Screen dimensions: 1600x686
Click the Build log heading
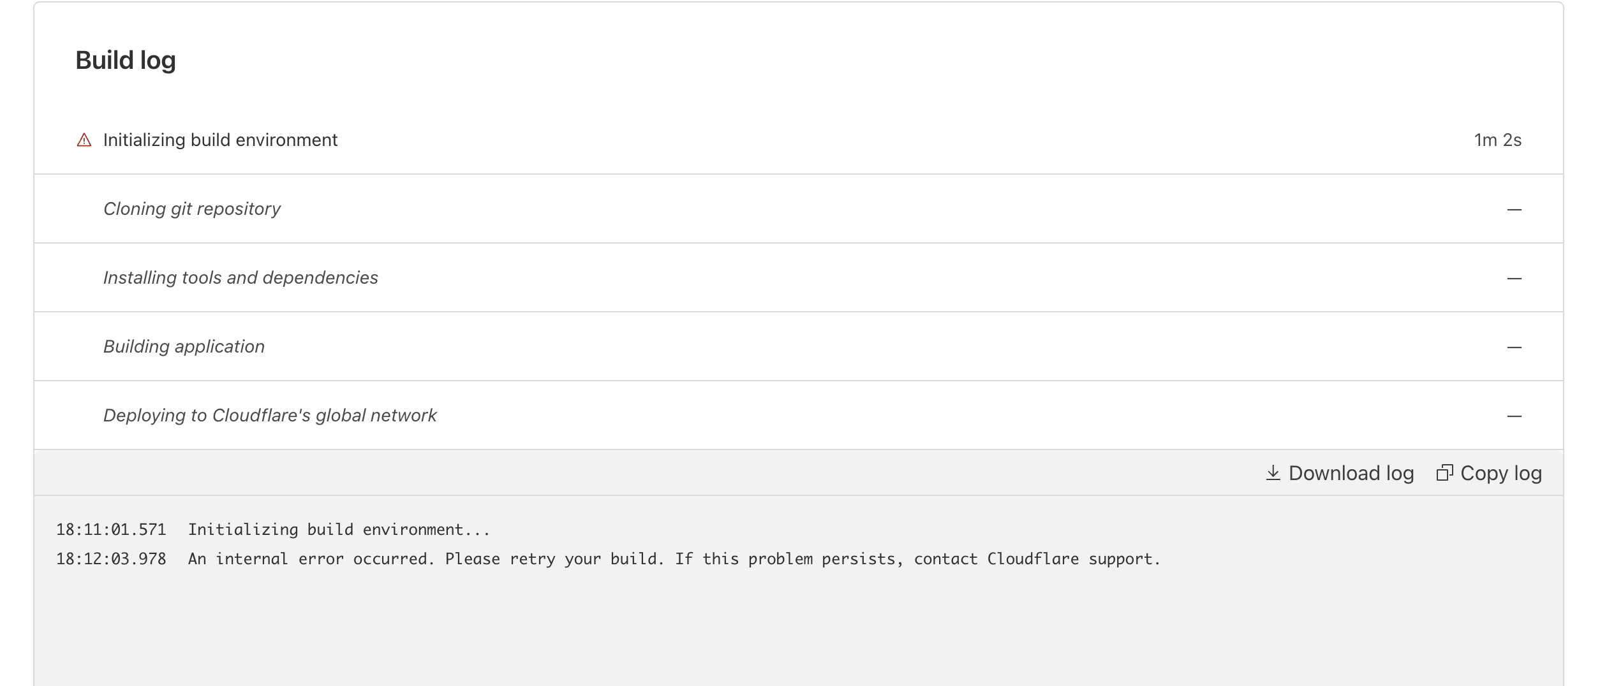(x=126, y=61)
